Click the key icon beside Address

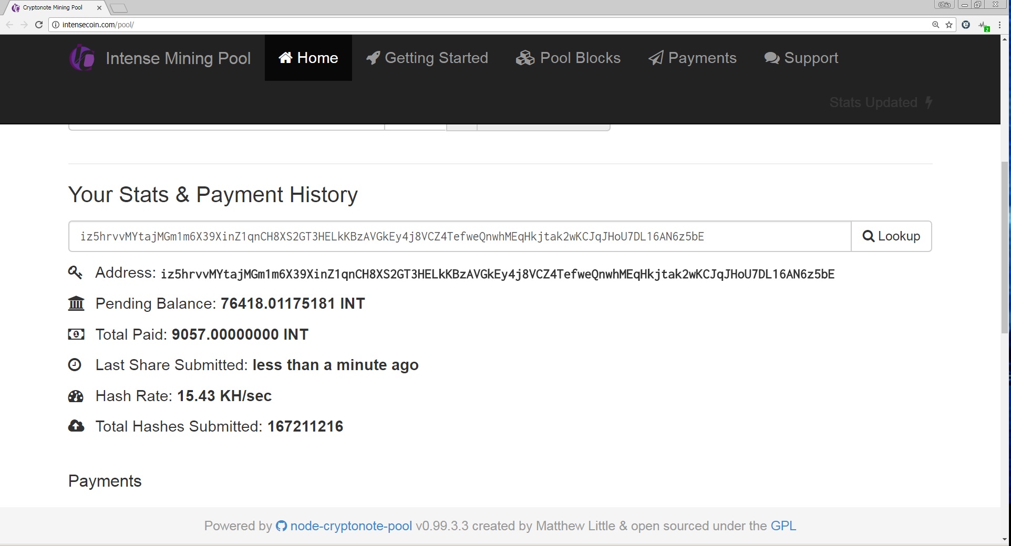76,272
